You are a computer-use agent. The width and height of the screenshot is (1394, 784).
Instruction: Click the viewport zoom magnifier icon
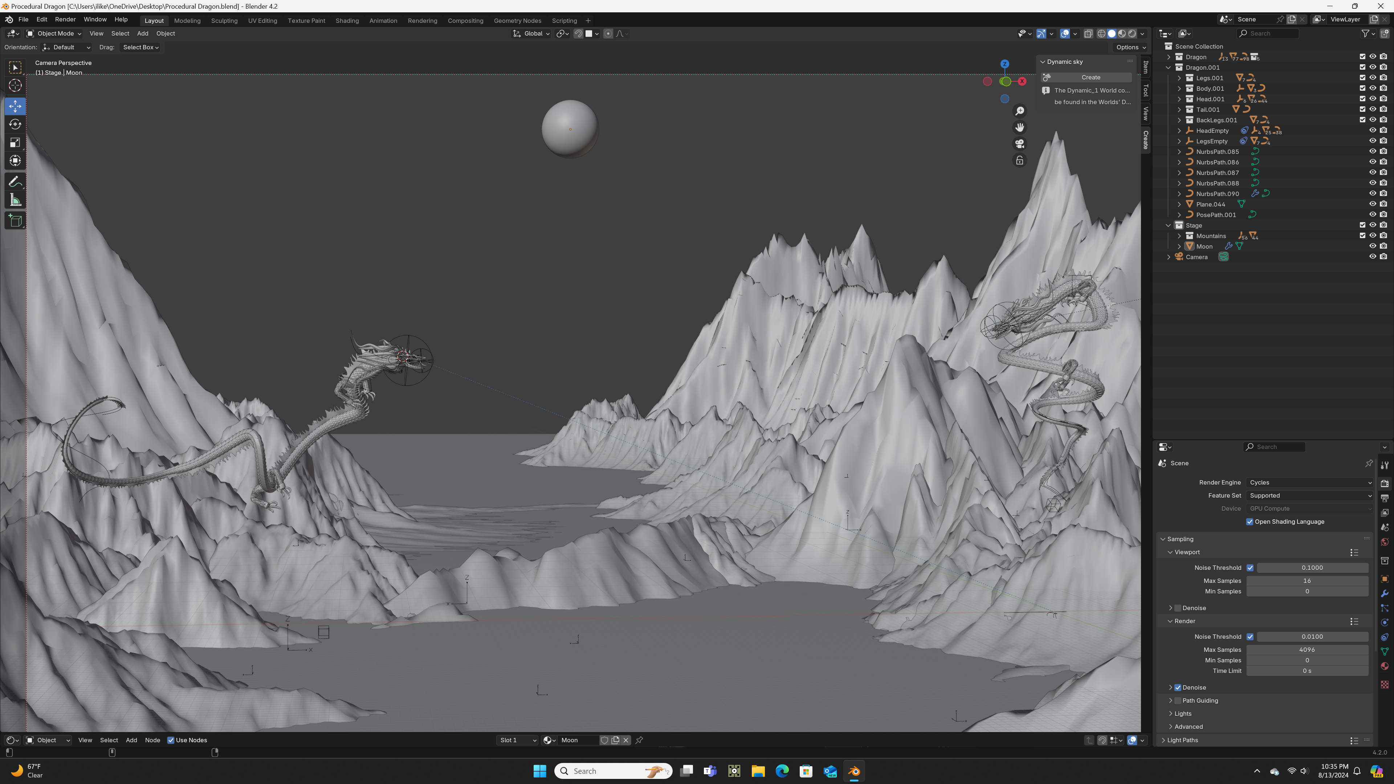(x=1019, y=111)
